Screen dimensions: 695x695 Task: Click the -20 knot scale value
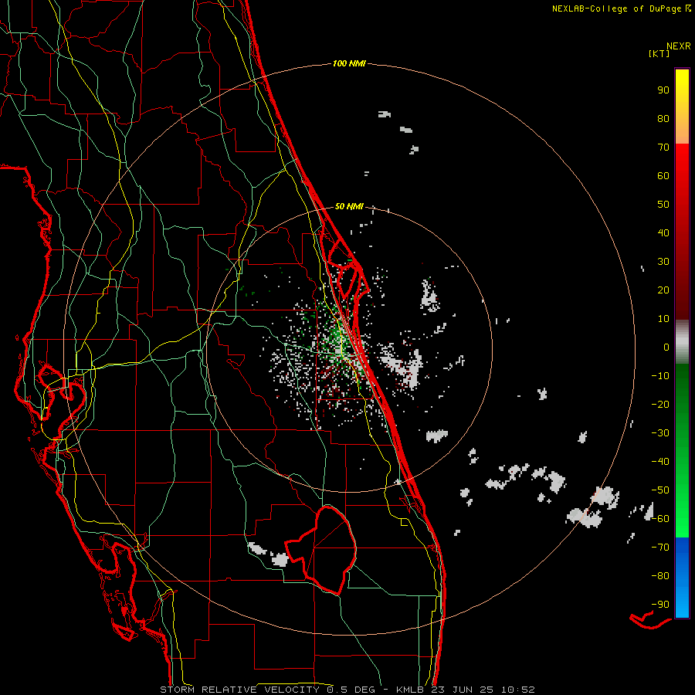coord(660,404)
